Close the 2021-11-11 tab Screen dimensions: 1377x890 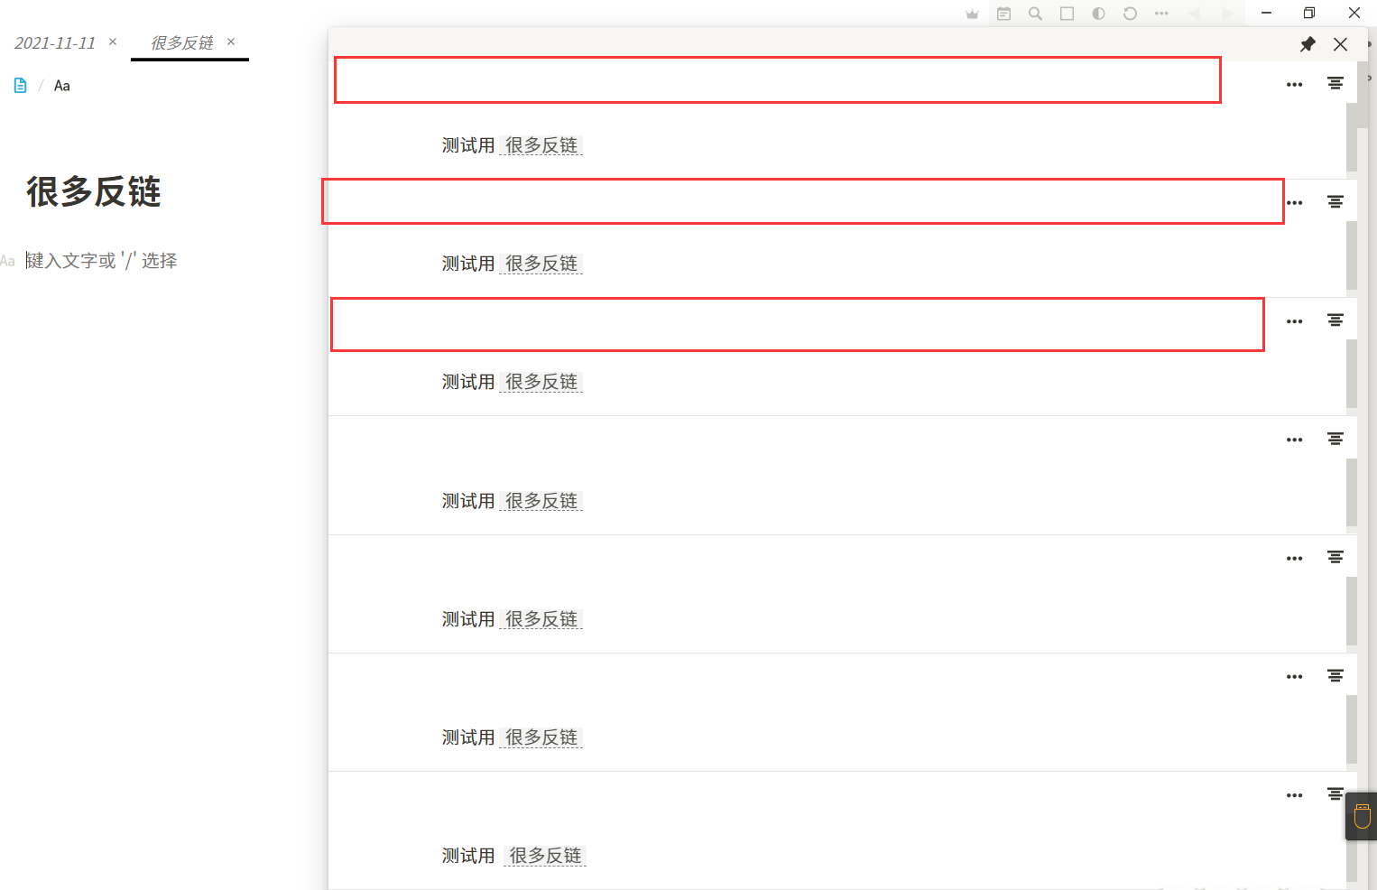(x=113, y=42)
